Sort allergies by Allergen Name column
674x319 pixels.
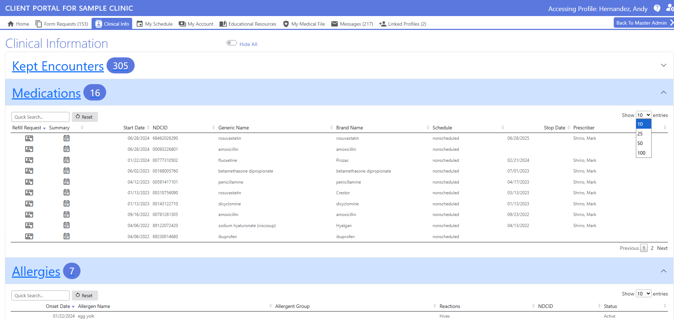click(94, 306)
